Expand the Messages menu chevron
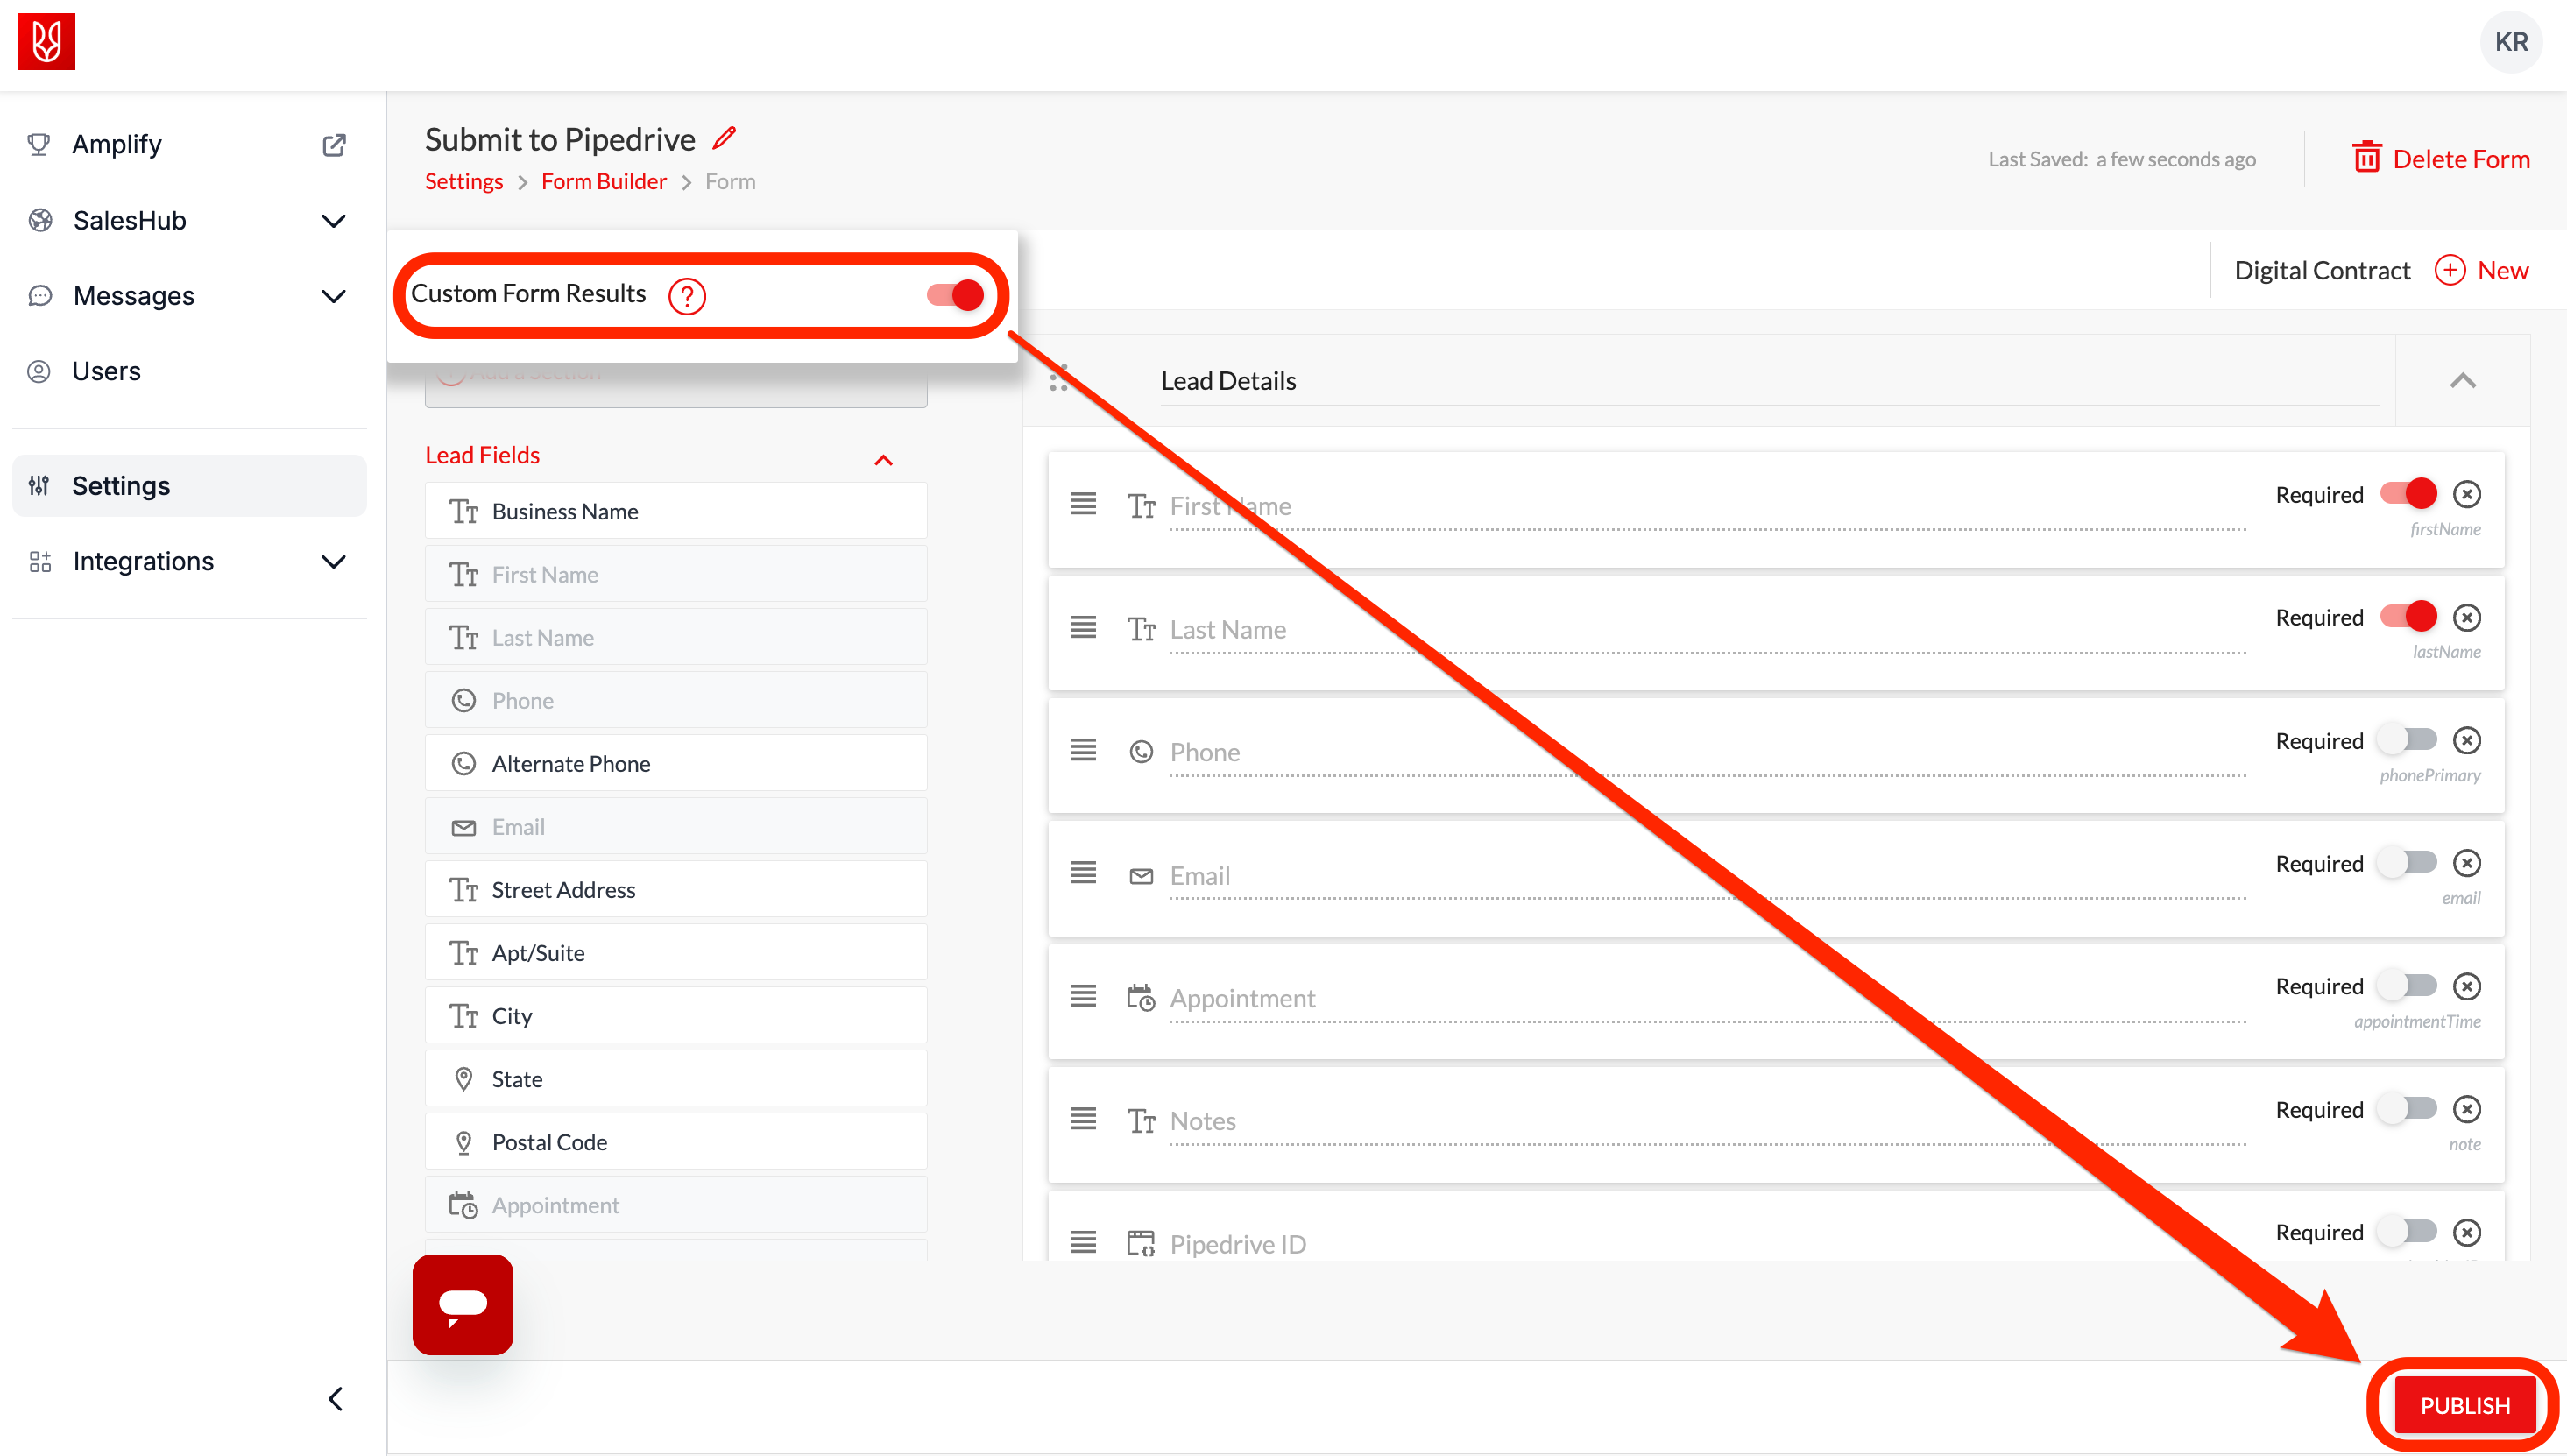The image size is (2567, 1456). pos(333,296)
